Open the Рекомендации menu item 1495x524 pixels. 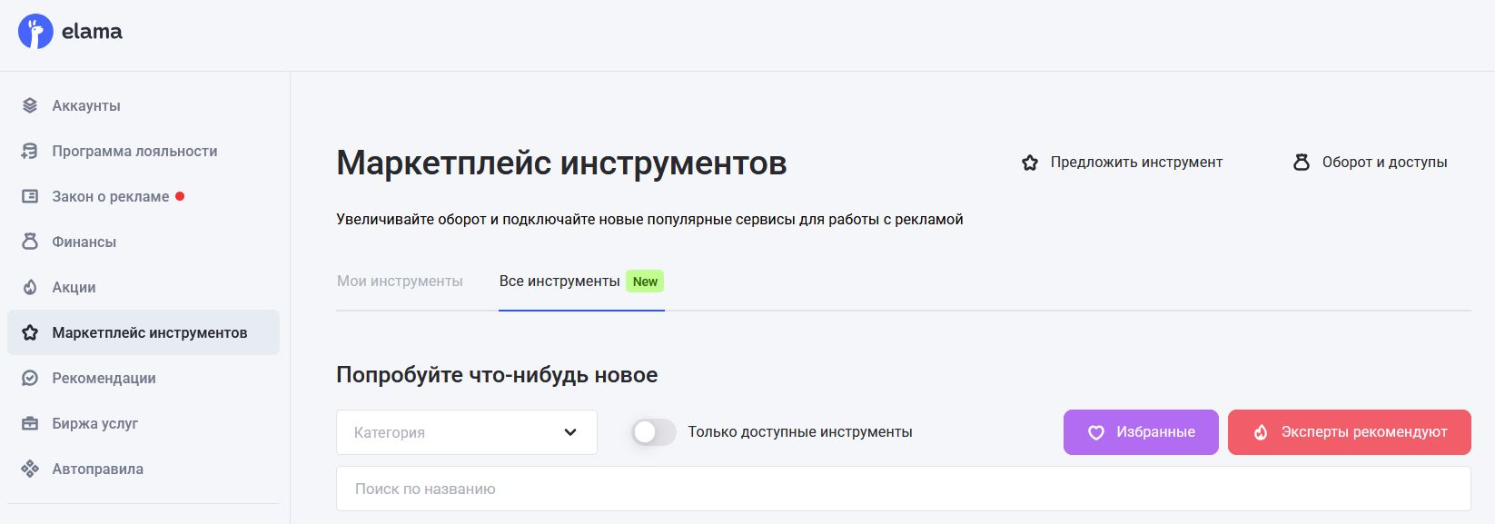click(x=144, y=378)
